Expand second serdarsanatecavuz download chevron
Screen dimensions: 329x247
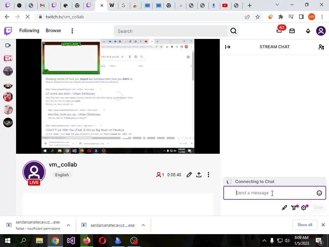pos(143,225)
